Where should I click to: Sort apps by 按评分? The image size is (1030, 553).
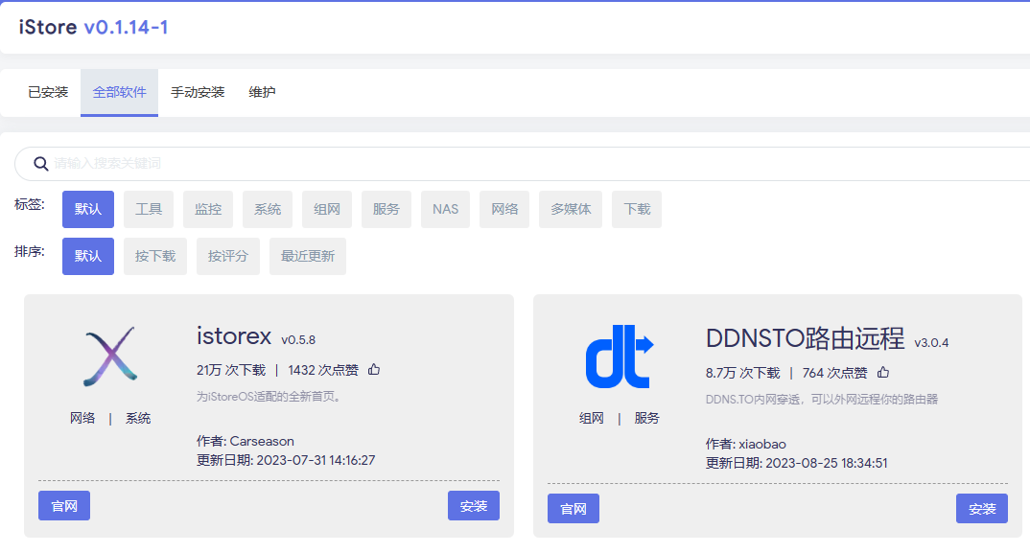pyautogui.click(x=228, y=257)
